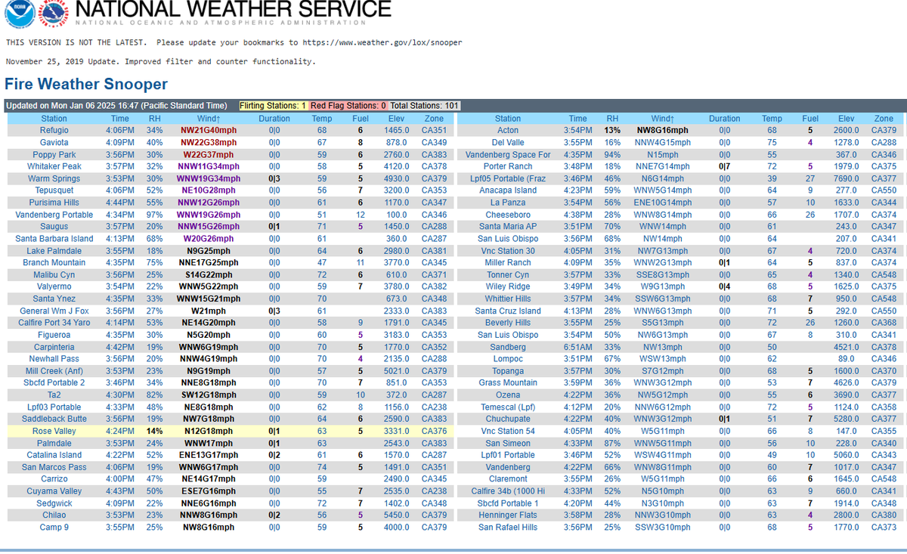Viewport: 907px width, 554px height.
Task: Open the Poppy Park station link
Action: click(54, 154)
